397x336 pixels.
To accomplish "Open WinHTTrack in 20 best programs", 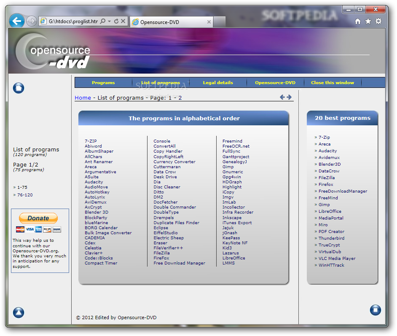I will click(x=331, y=265).
